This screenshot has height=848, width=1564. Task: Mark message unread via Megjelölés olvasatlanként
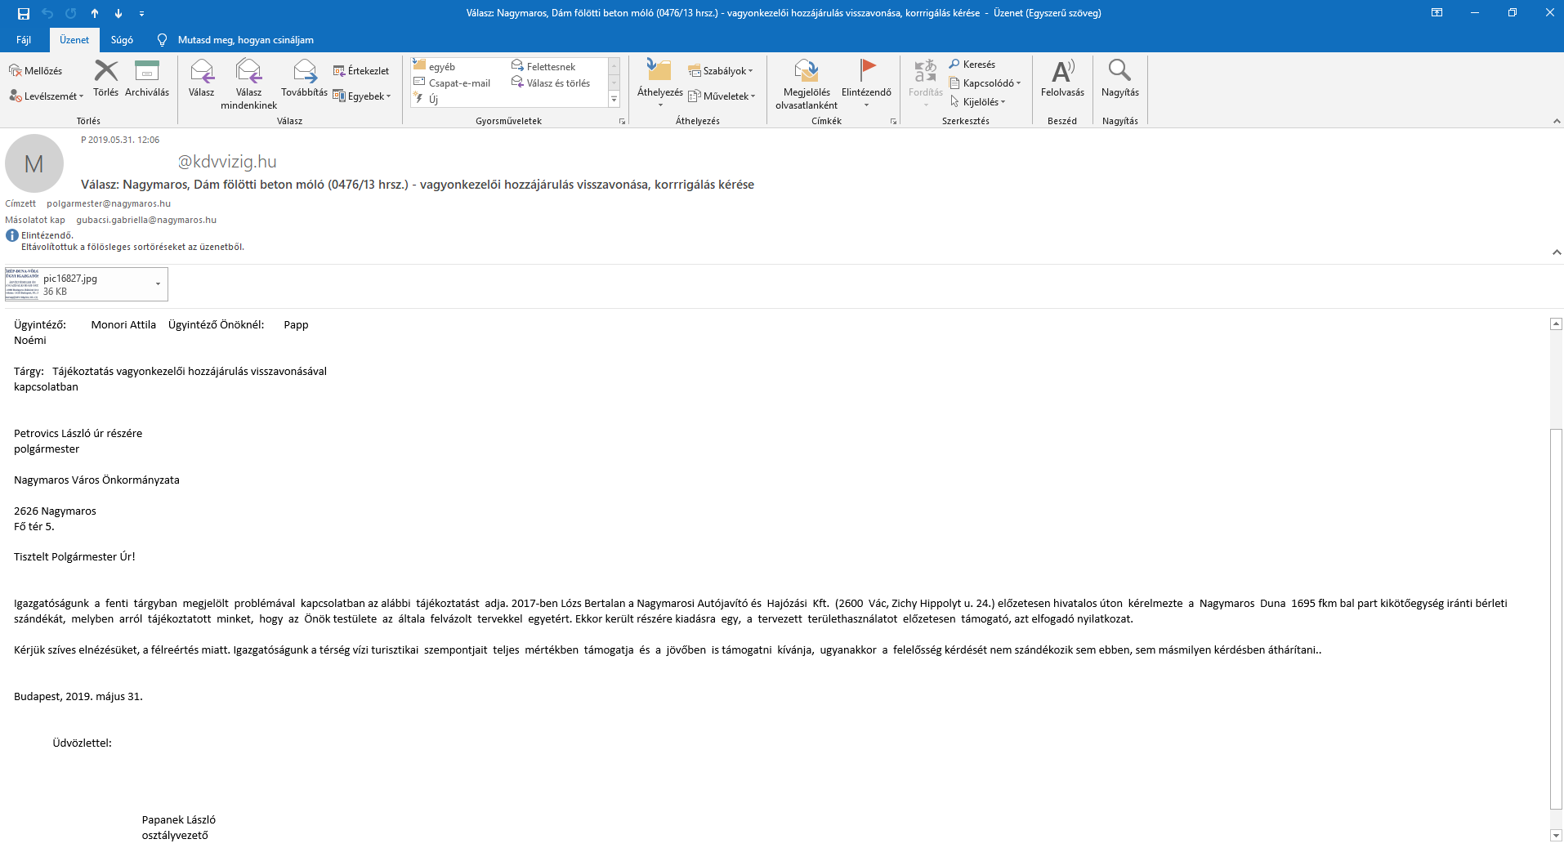807,73
